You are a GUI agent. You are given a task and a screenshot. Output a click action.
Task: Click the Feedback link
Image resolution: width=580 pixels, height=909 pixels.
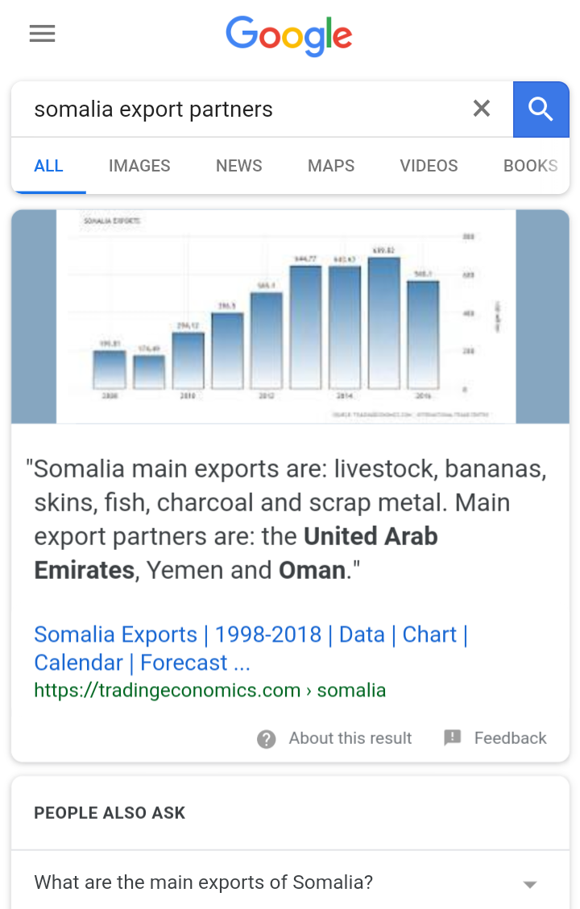(511, 738)
